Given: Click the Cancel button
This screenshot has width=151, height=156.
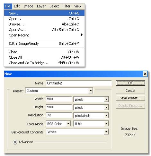Looking at the screenshot, I should click(130, 91).
